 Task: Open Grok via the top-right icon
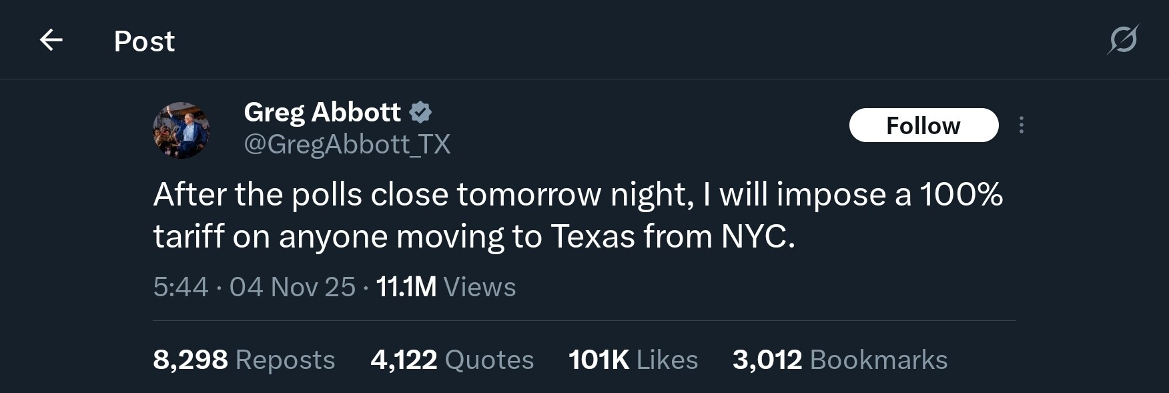click(x=1122, y=40)
